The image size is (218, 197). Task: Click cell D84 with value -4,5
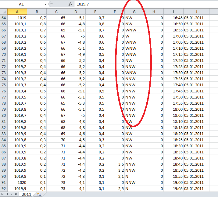76,140
